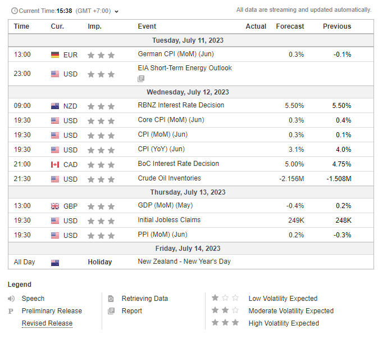Click the New Zealand flag beside NZD
The width and height of the screenshot is (378, 338).
tap(55, 106)
